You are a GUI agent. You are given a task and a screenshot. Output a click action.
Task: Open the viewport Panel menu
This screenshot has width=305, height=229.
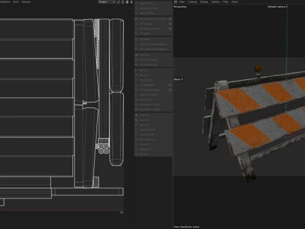(234, 2)
